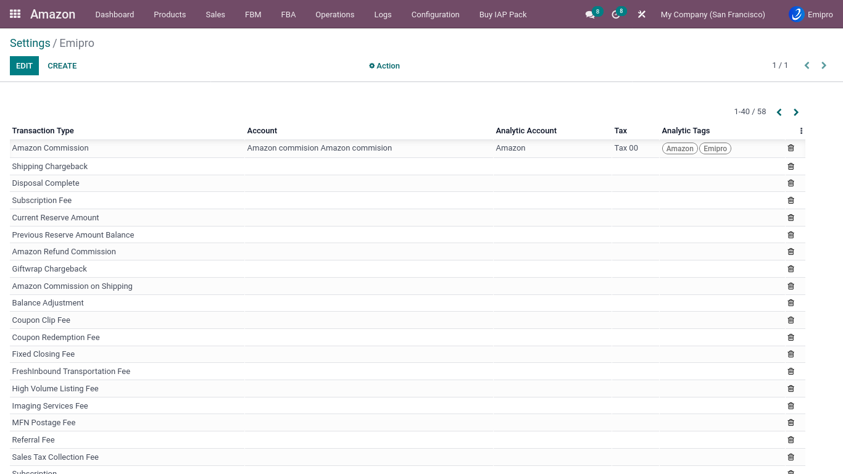Delete the Coupon Clip Fee row
The width and height of the screenshot is (843, 474).
pyautogui.click(x=791, y=320)
